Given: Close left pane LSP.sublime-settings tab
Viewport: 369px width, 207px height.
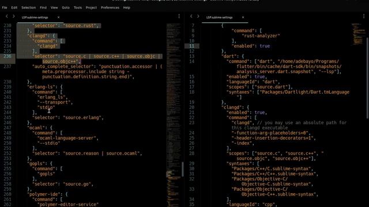Looking at the screenshot, I should (x=58, y=17).
